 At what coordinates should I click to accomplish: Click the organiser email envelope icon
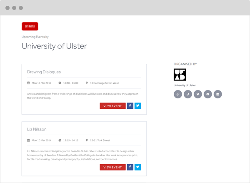(207, 94)
